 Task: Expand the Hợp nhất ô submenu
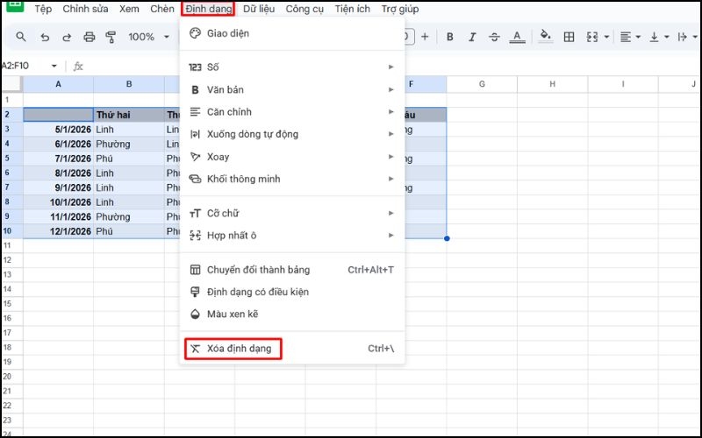tap(292, 236)
